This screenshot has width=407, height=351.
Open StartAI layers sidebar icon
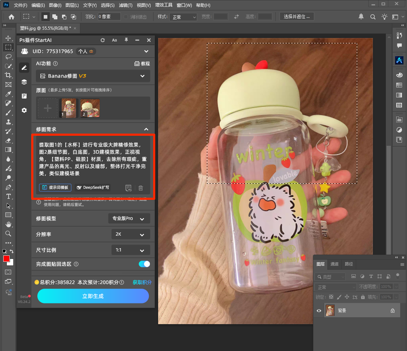pyautogui.click(x=24, y=82)
